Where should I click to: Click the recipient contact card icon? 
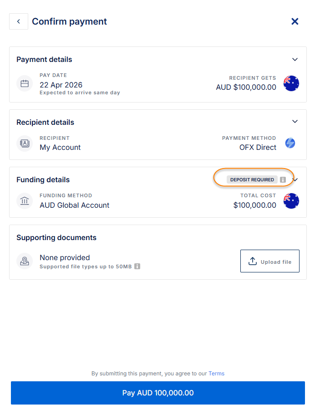(25, 143)
